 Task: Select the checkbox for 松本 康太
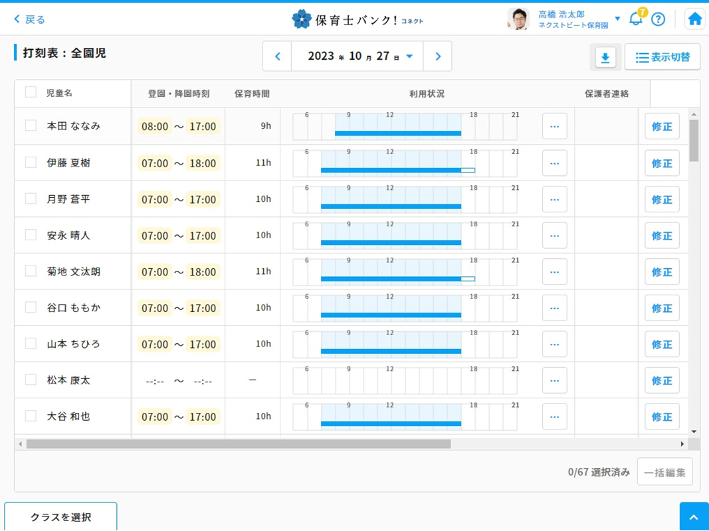(x=31, y=380)
